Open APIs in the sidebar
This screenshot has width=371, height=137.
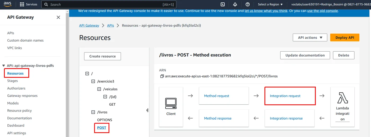pyautogui.click(x=11, y=33)
